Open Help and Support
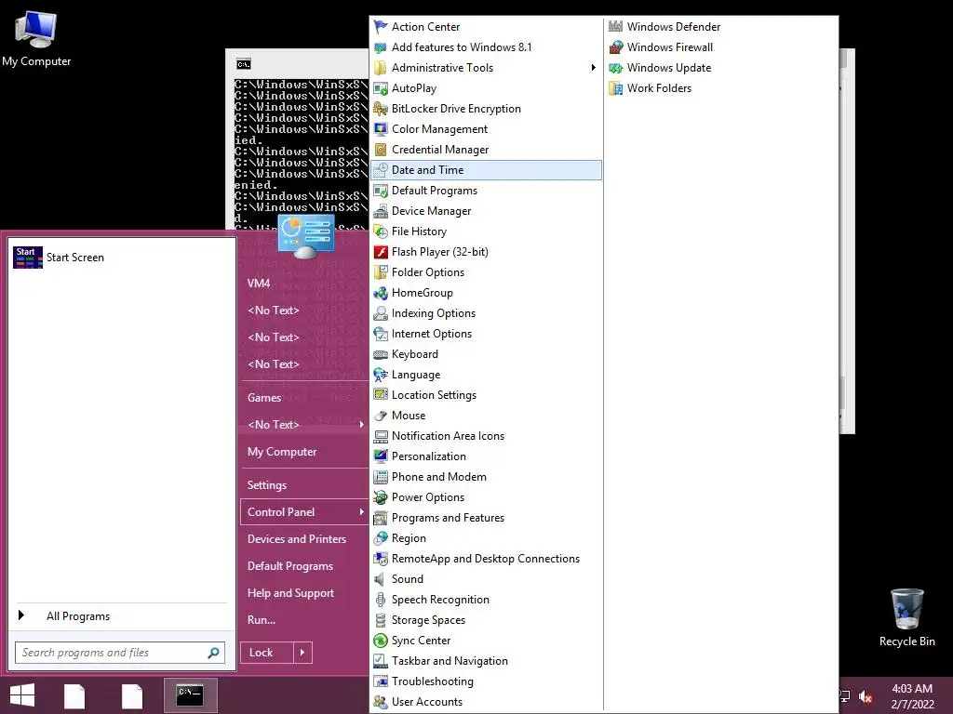This screenshot has height=714, width=953. pos(290,593)
